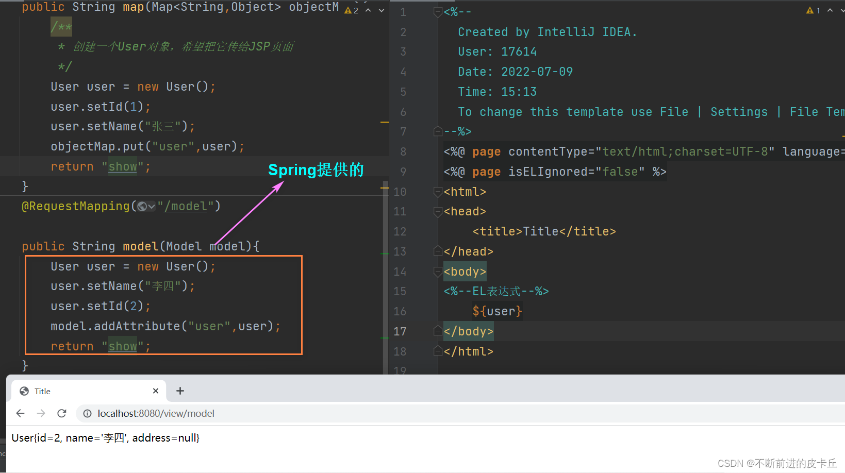
Task: Open the globe dropdown beside "/model" mapping
Action: [146, 207]
